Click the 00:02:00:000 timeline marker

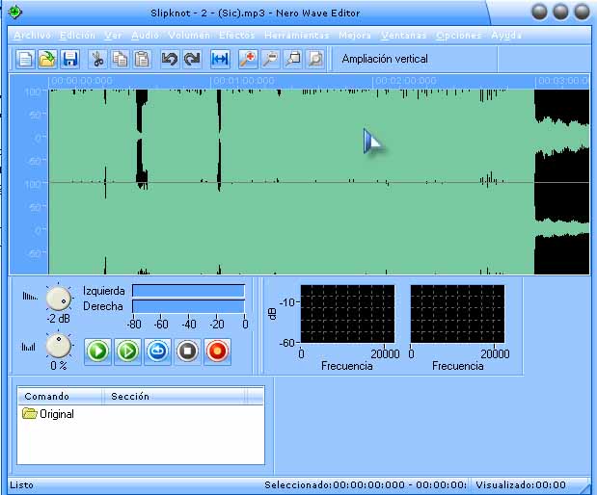(x=405, y=81)
